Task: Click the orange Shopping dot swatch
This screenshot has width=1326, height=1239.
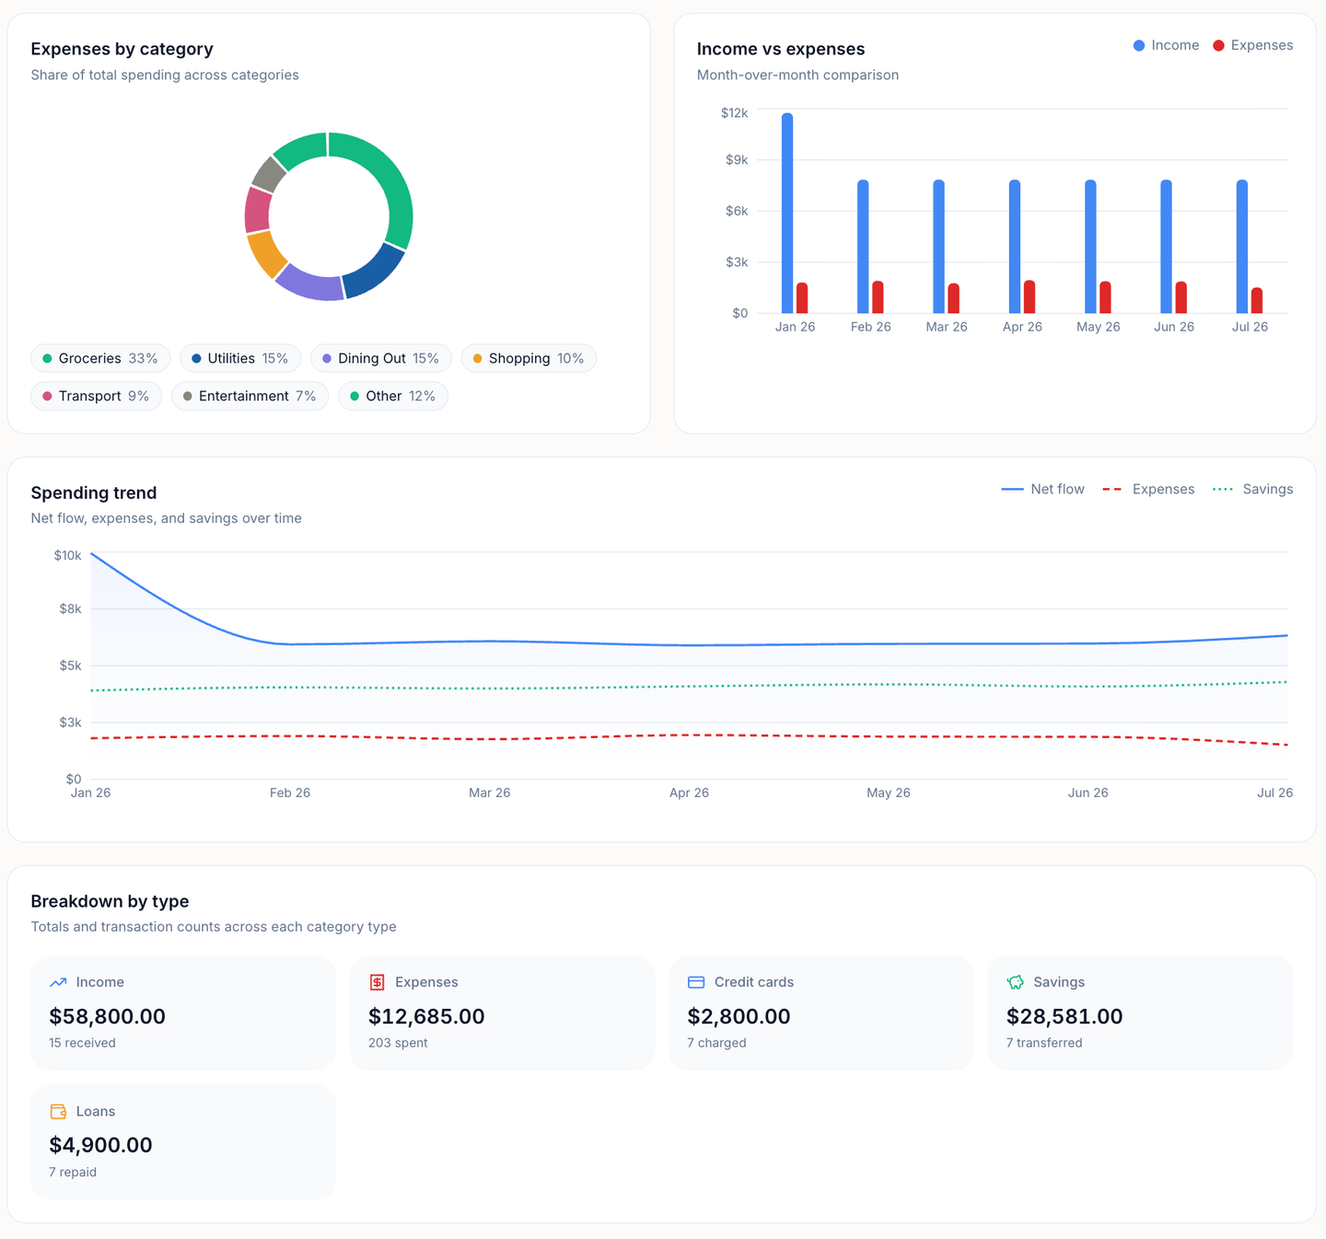Action: (477, 358)
